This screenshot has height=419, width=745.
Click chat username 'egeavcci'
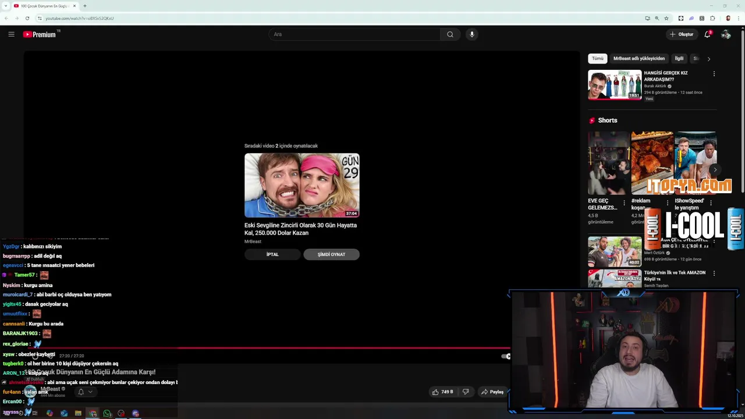(x=13, y=265)
